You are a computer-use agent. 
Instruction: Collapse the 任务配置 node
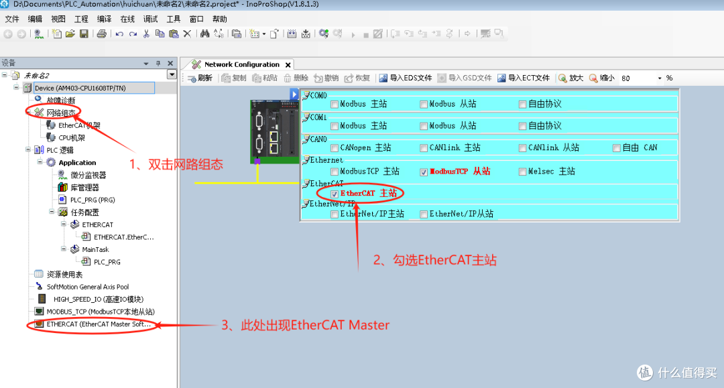point(52,212)
